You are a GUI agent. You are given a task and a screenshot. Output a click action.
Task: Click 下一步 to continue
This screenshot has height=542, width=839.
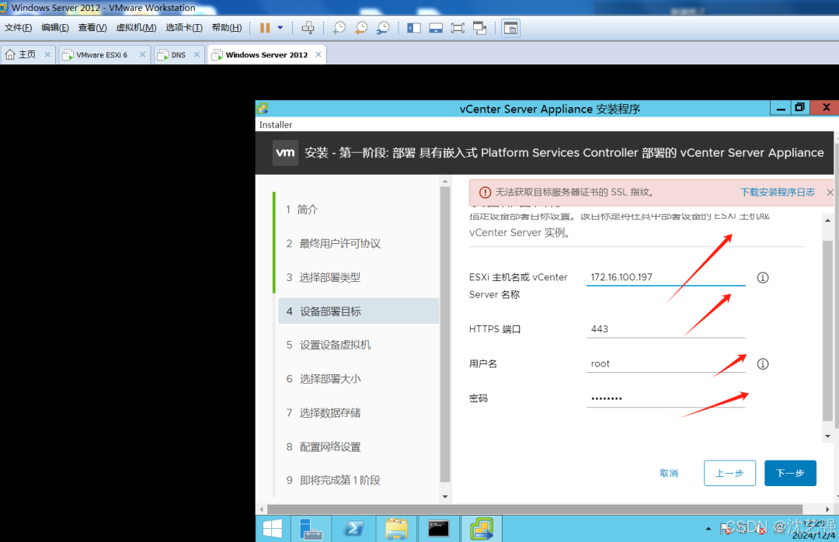coord(790,473)
